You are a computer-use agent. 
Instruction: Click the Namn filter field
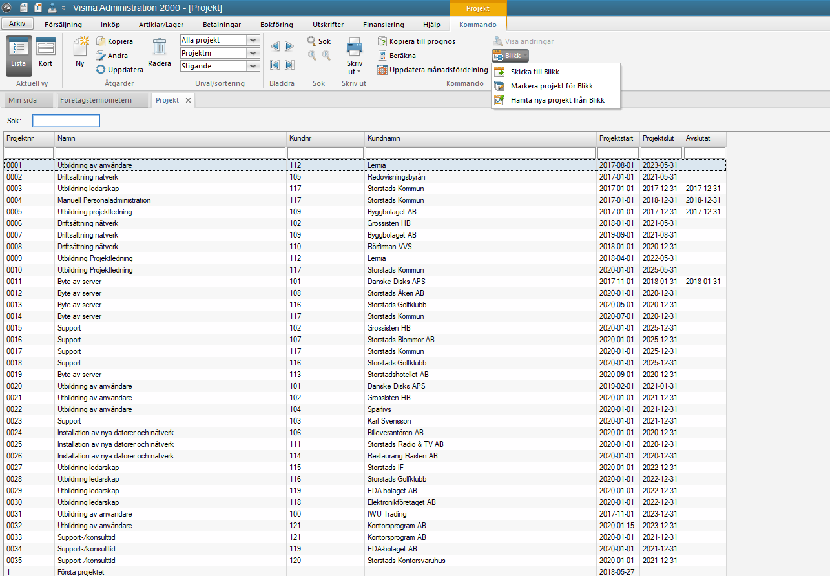click(171, 153)
